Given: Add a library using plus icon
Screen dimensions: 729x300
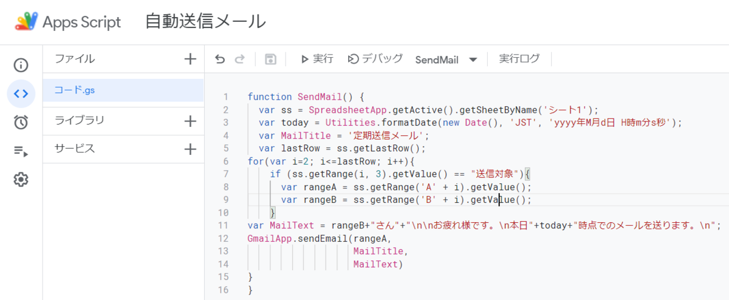Looking at the screenshot, I should click(190, 121).
